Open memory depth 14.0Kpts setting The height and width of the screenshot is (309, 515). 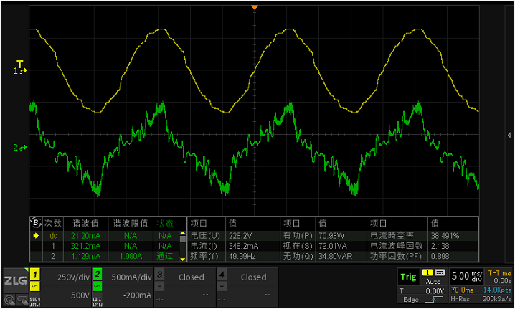click(x=497, y=290)
